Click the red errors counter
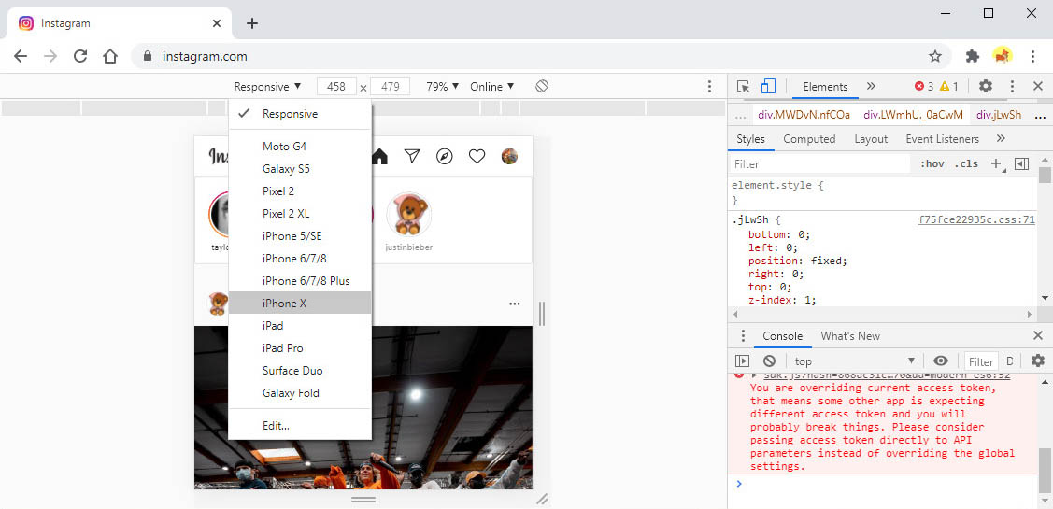Screen dimensions: 1053x509 tap(924, 87)
